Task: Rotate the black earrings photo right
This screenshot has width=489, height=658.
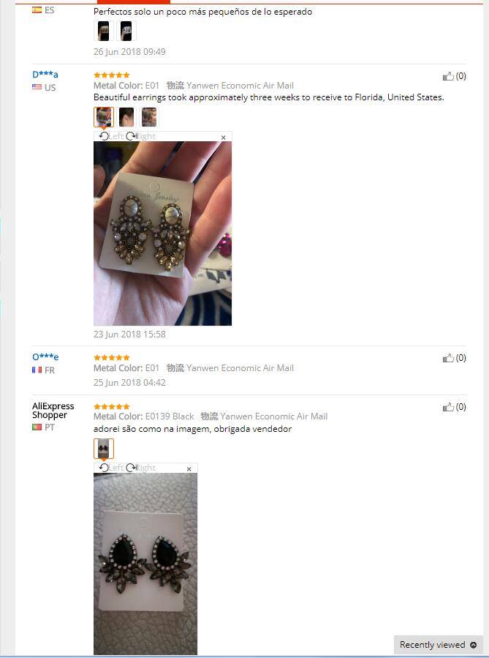Action: tap(141, 468)
